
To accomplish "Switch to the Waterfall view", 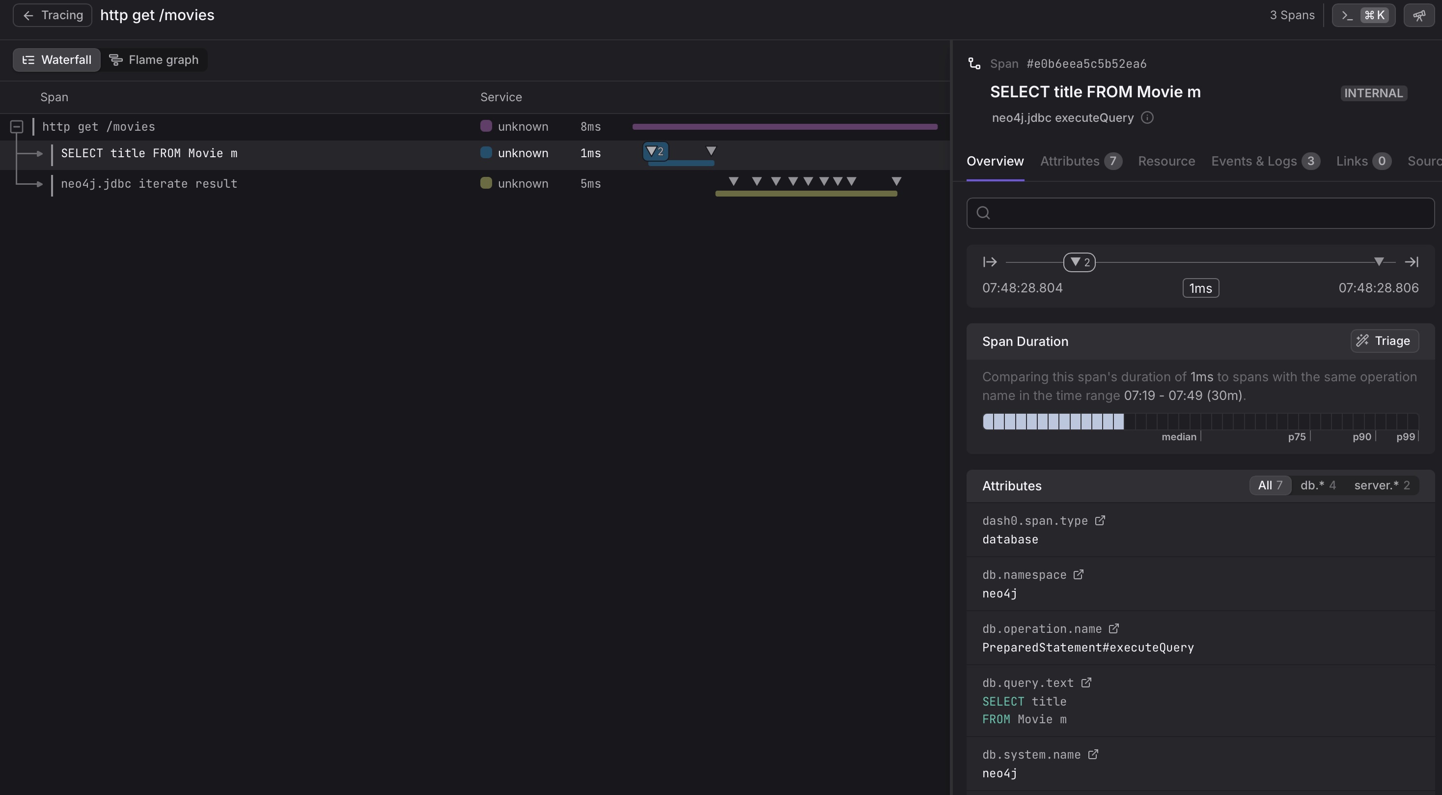I will [x=56, y=59].
